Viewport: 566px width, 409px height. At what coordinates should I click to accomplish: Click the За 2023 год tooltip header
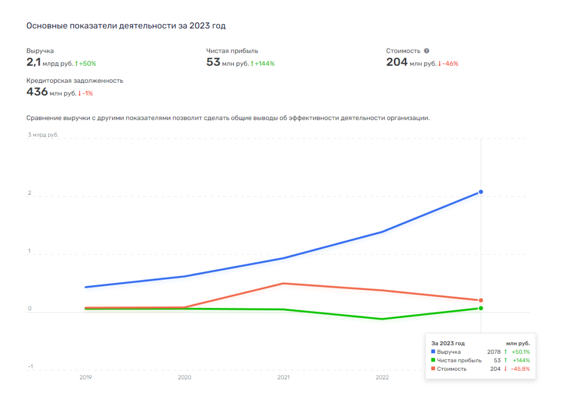point(448,343)
